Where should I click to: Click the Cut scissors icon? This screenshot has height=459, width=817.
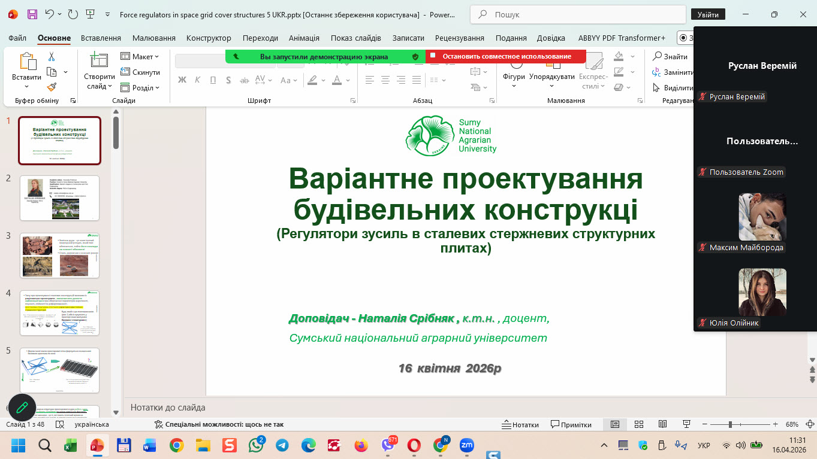52,57
